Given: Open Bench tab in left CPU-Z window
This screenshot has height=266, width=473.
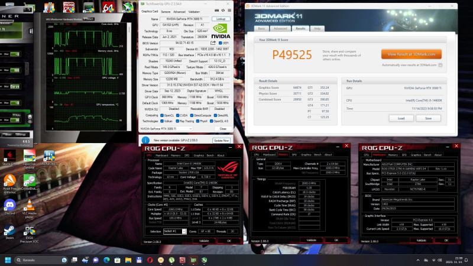Looking at the screenshot, I should tap(210, 155).
